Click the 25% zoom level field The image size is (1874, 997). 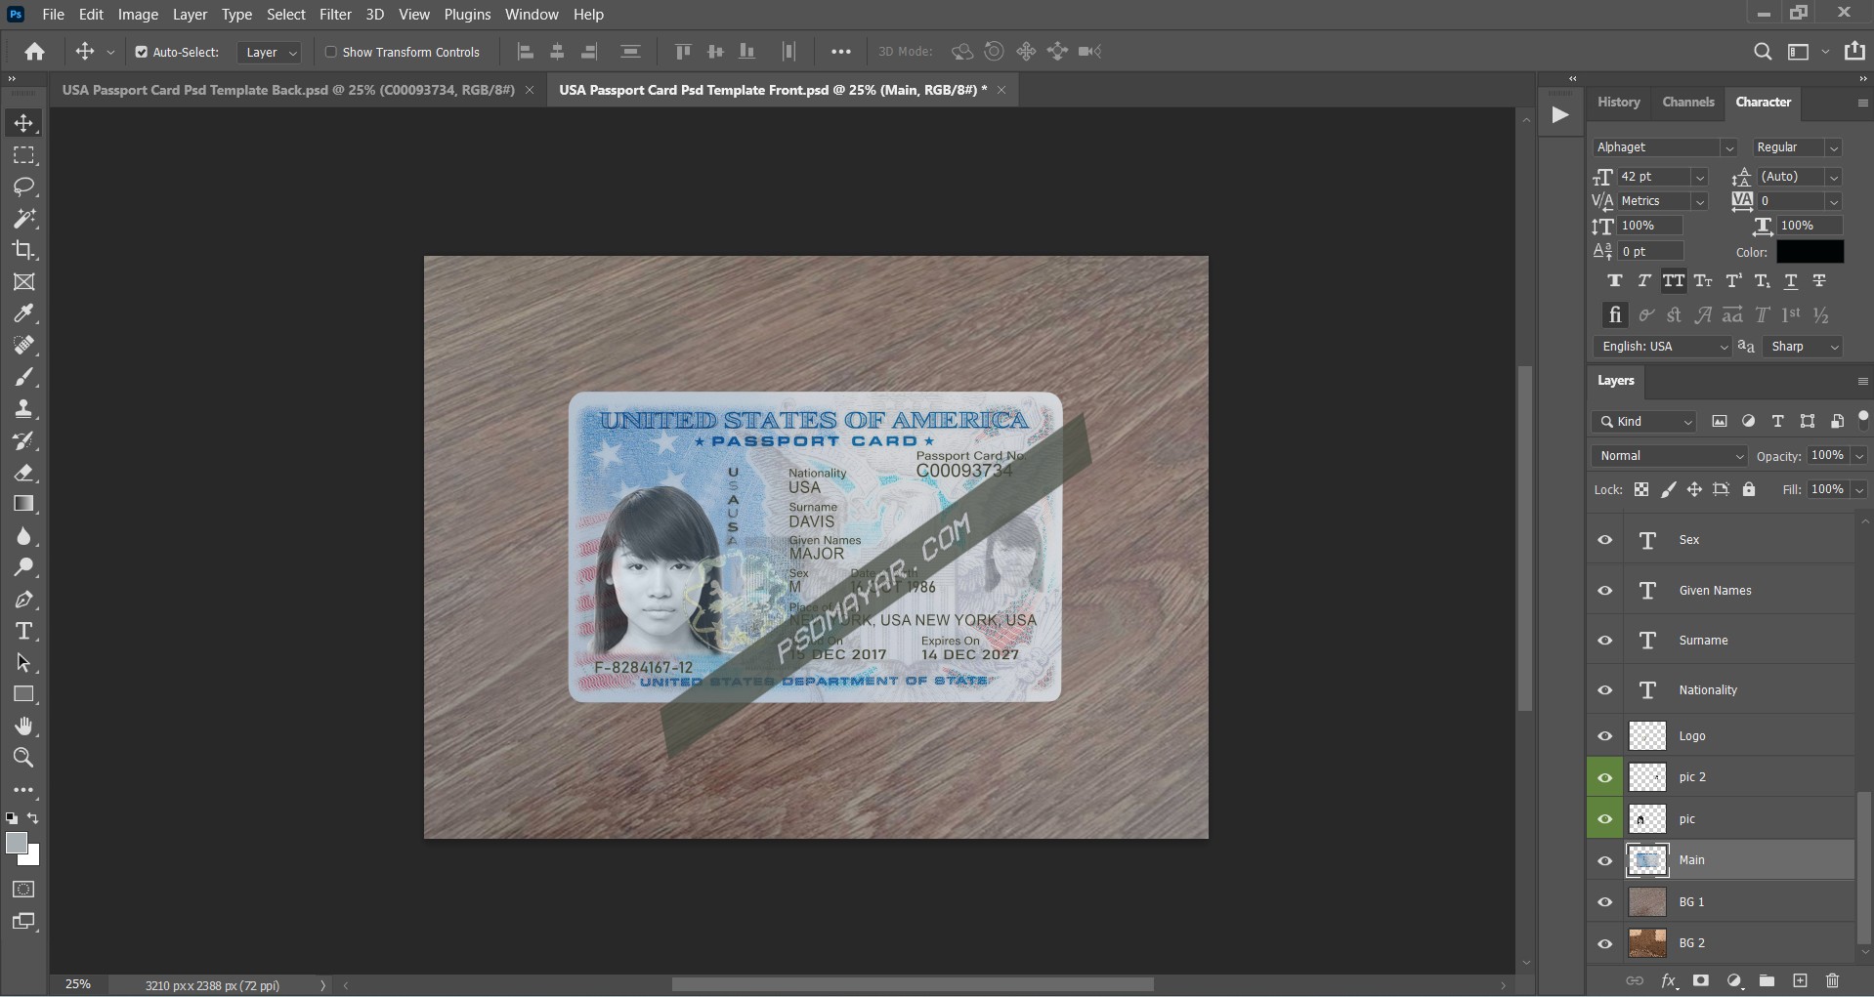tap(78, 984)
